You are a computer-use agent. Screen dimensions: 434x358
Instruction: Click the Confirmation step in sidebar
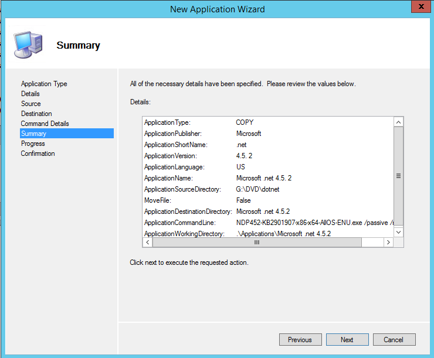[38, 154]
